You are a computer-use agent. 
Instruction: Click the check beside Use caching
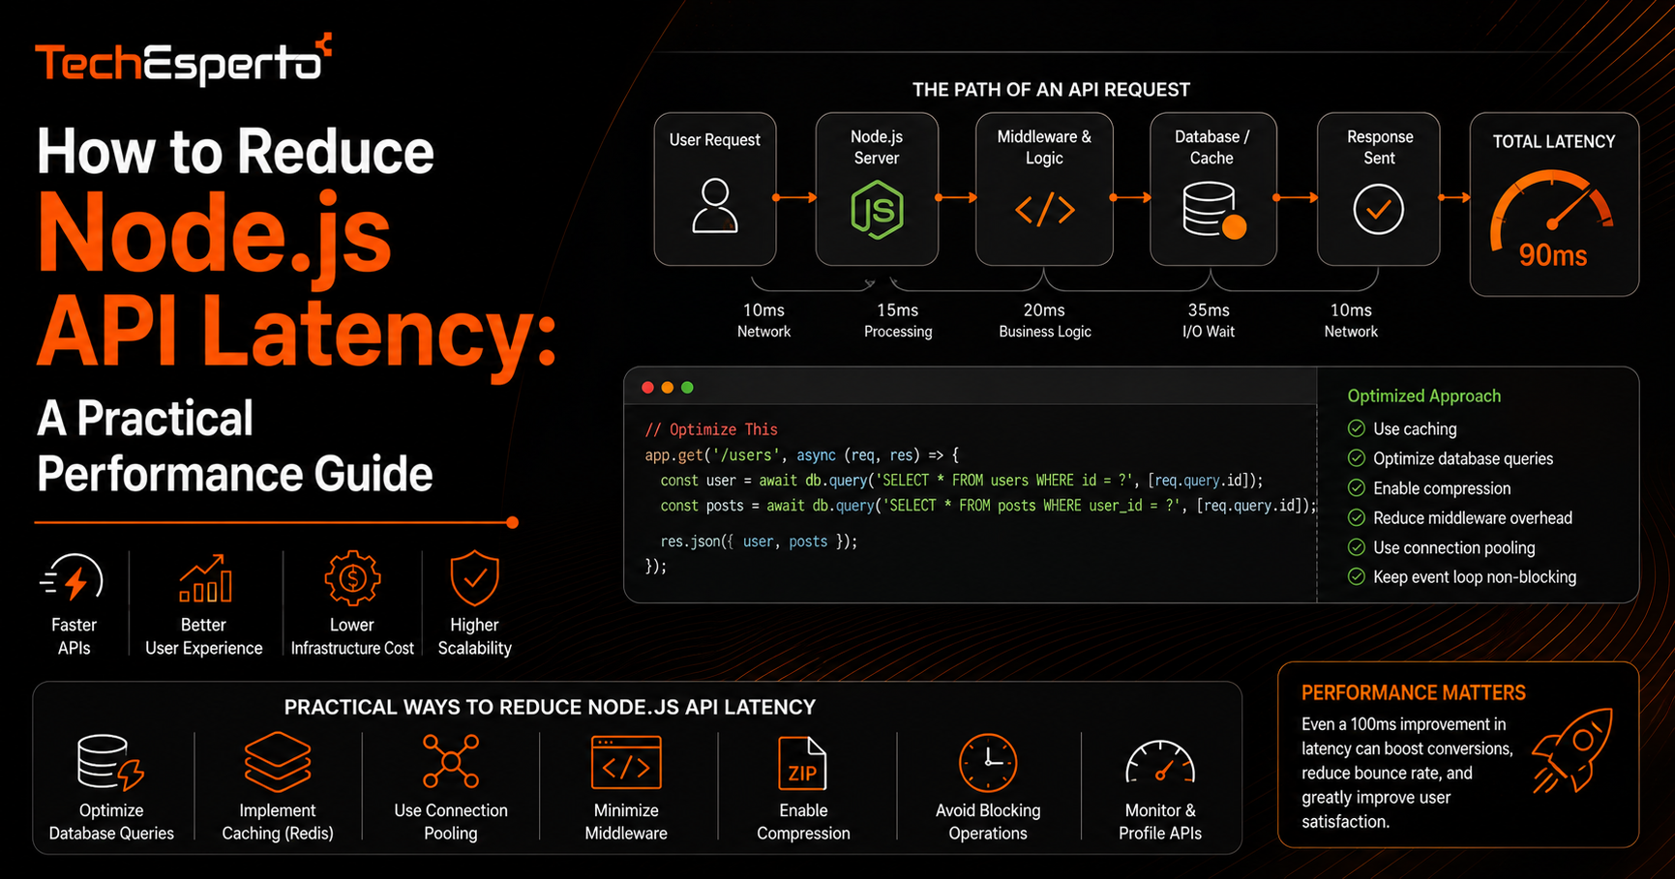tap(1357, 428)
